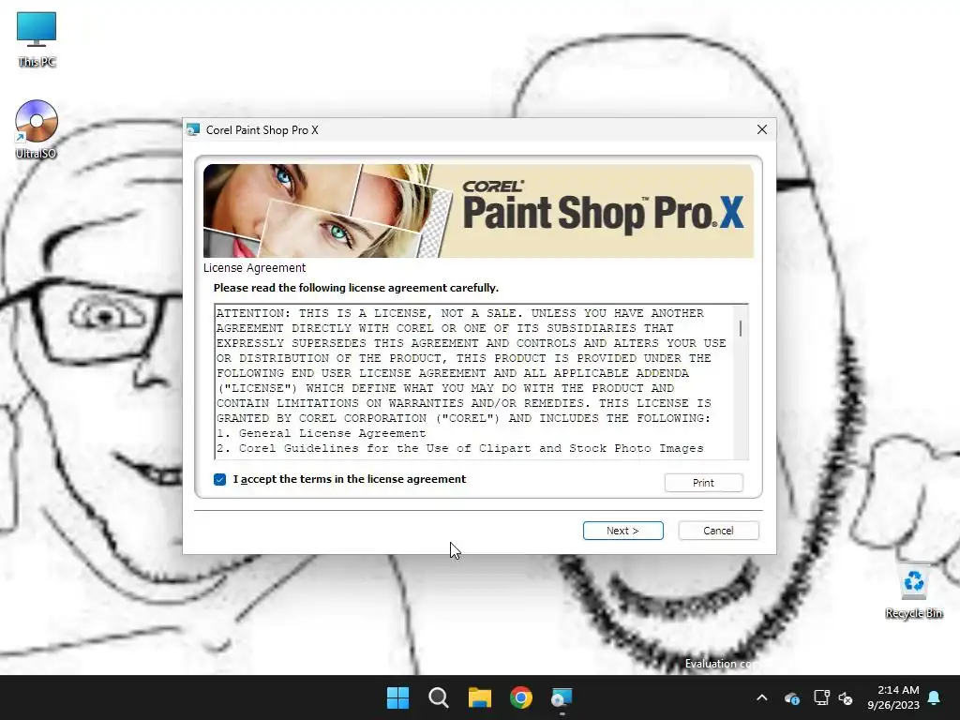Open the network status tray icon
Viewport: 960px width, 720px height.
pyautogui.click(x=821, y=697)
